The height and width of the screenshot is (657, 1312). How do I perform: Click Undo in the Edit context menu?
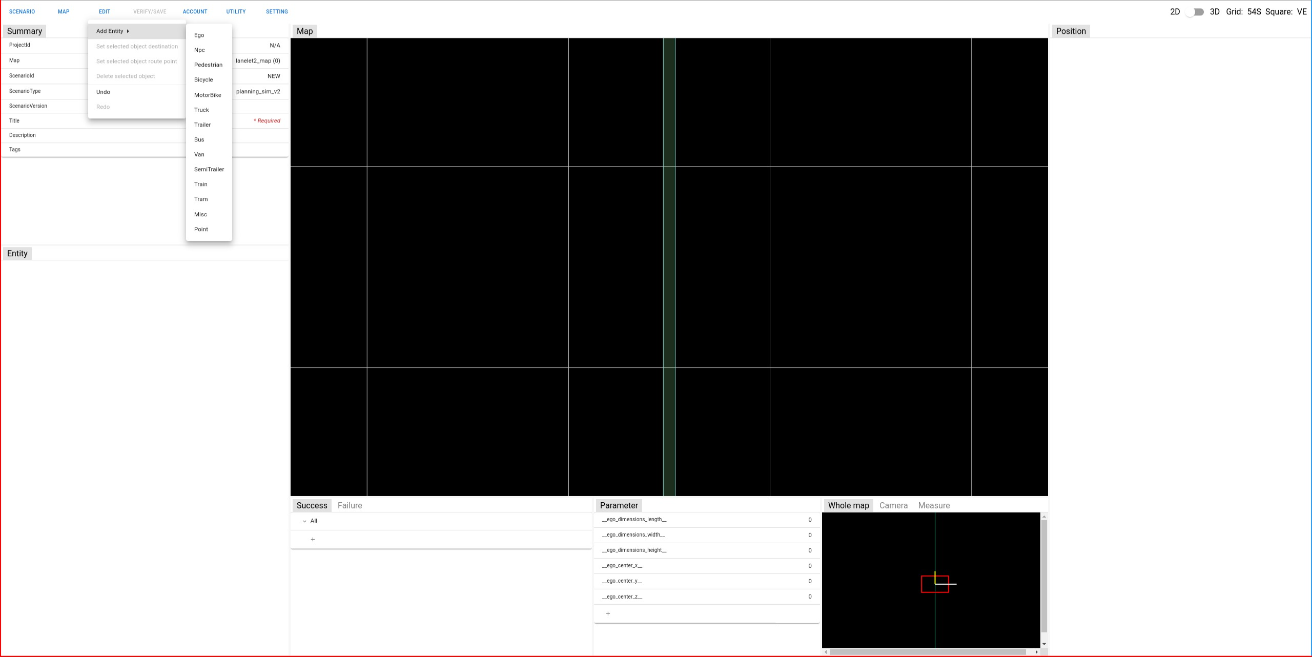(102, 91)
